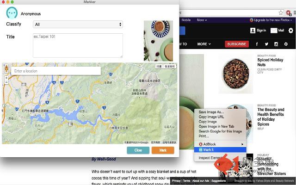The width and height of the screenshot is (296, 185).
Task: Click the Sign In link
Action: pos(258,31)
